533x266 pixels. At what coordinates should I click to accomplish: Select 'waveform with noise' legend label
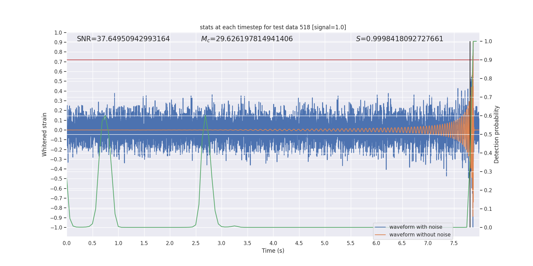click(415, 227)
